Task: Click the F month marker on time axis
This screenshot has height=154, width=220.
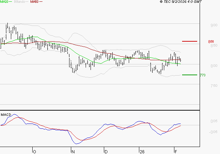Action: point(176,152)
